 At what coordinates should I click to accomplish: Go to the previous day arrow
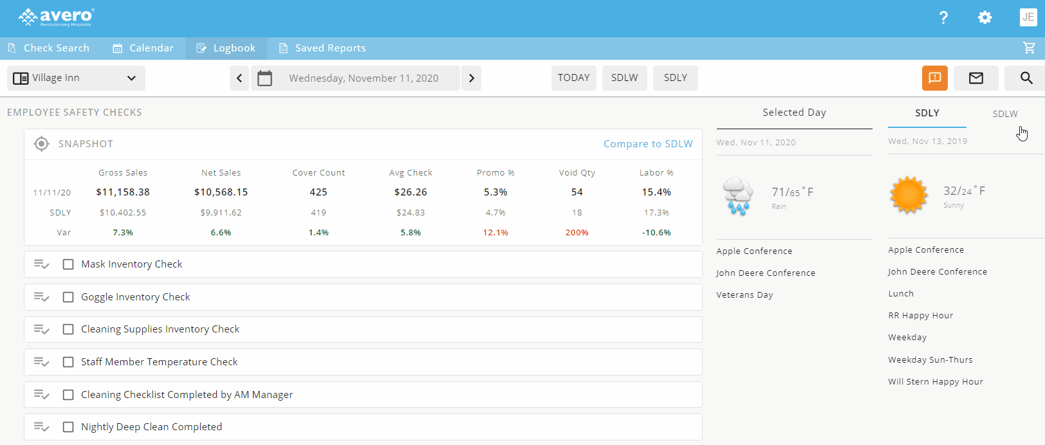(x=239, y=78)
